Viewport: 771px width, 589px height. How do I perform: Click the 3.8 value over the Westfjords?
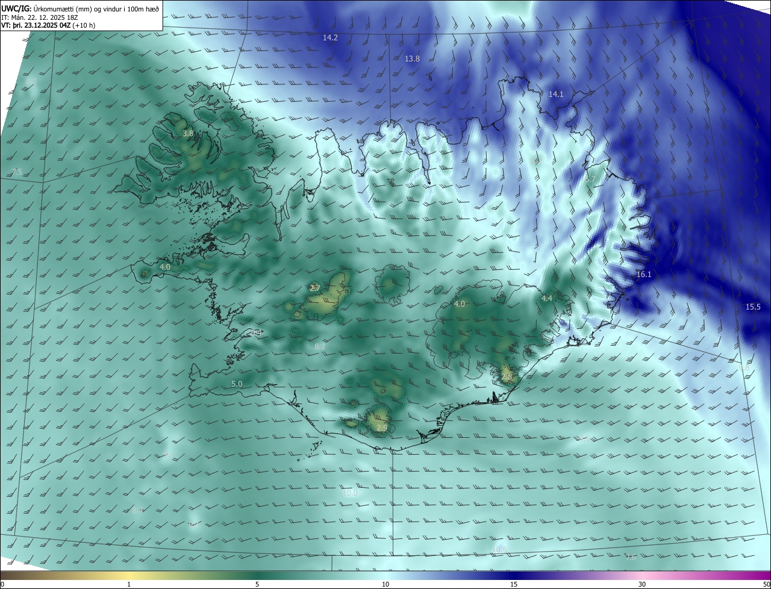[x=188, y=133]
